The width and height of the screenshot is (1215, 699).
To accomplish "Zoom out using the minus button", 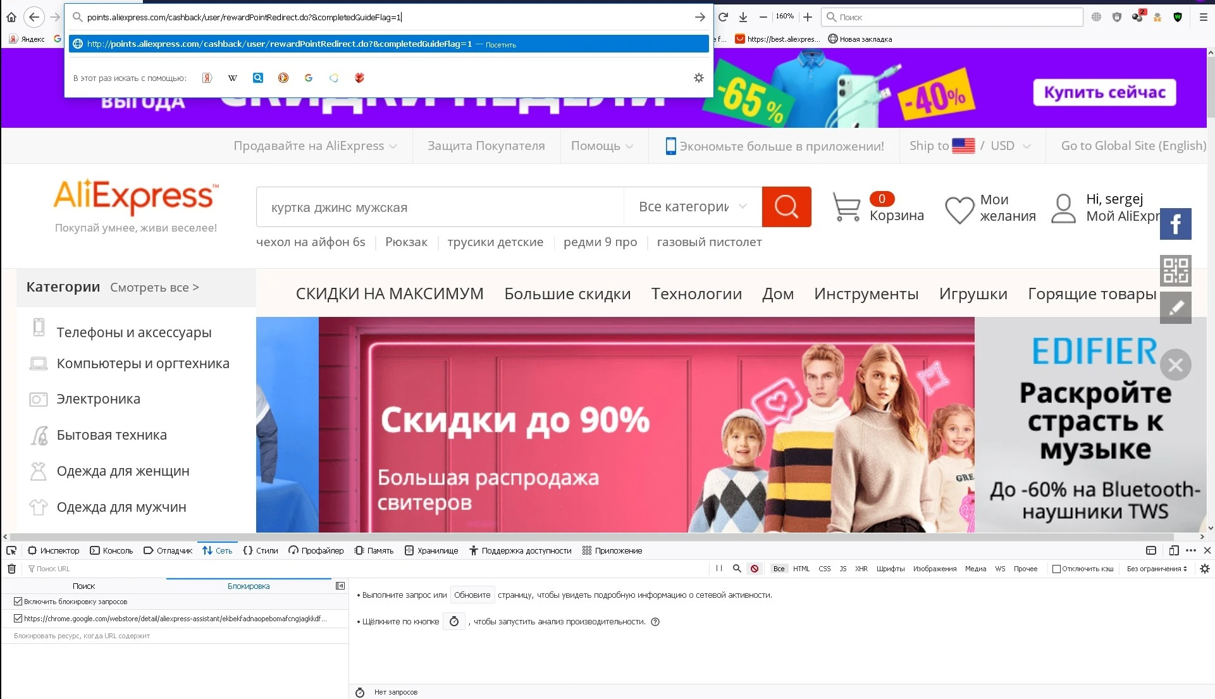I will click(x=763, y=17).
